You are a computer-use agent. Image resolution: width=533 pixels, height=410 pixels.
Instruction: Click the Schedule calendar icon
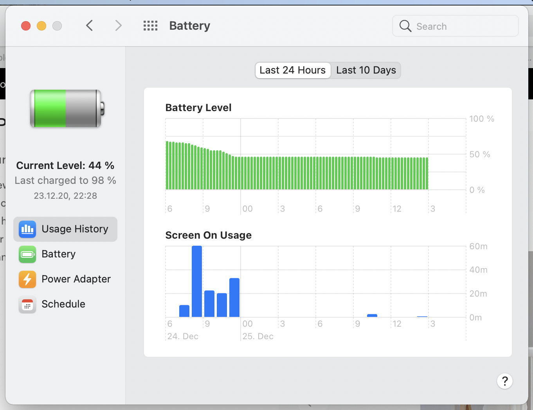(x=27, y=304)
